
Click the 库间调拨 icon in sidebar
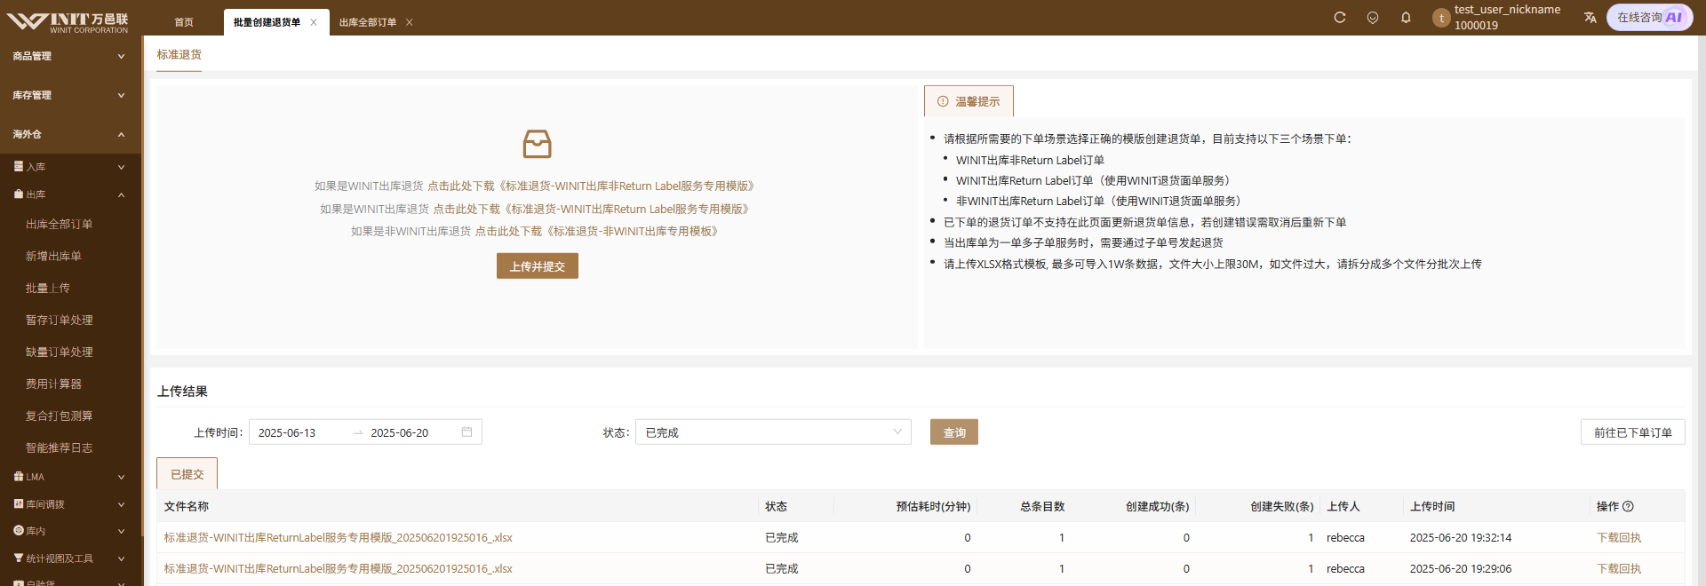19,503
